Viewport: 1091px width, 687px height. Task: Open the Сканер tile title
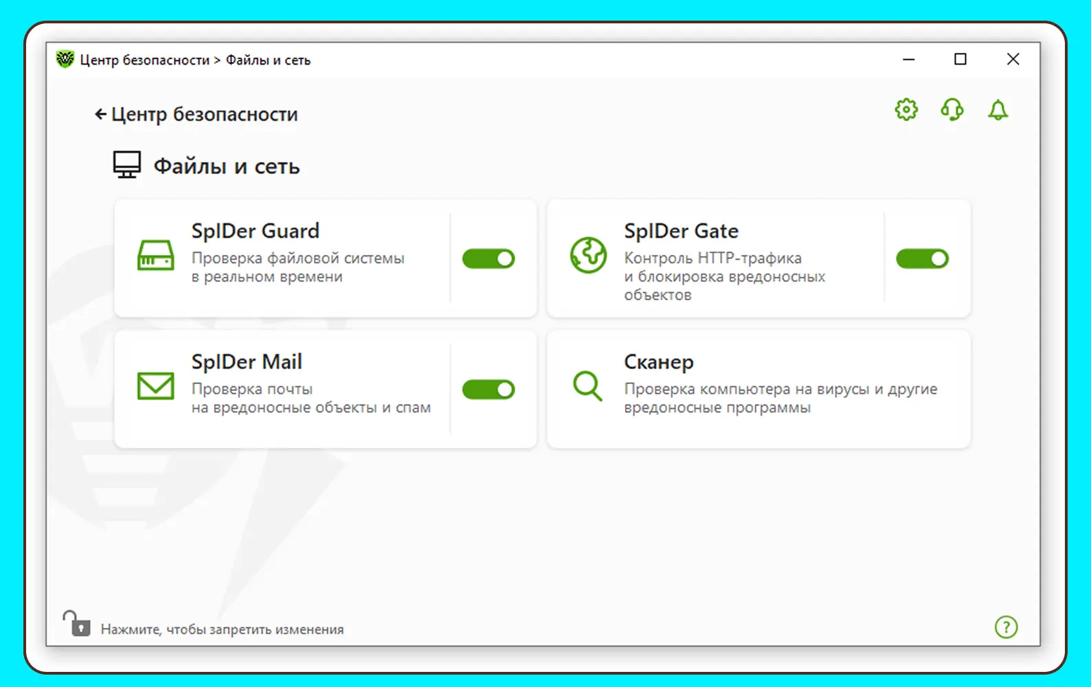coord(658,361)
